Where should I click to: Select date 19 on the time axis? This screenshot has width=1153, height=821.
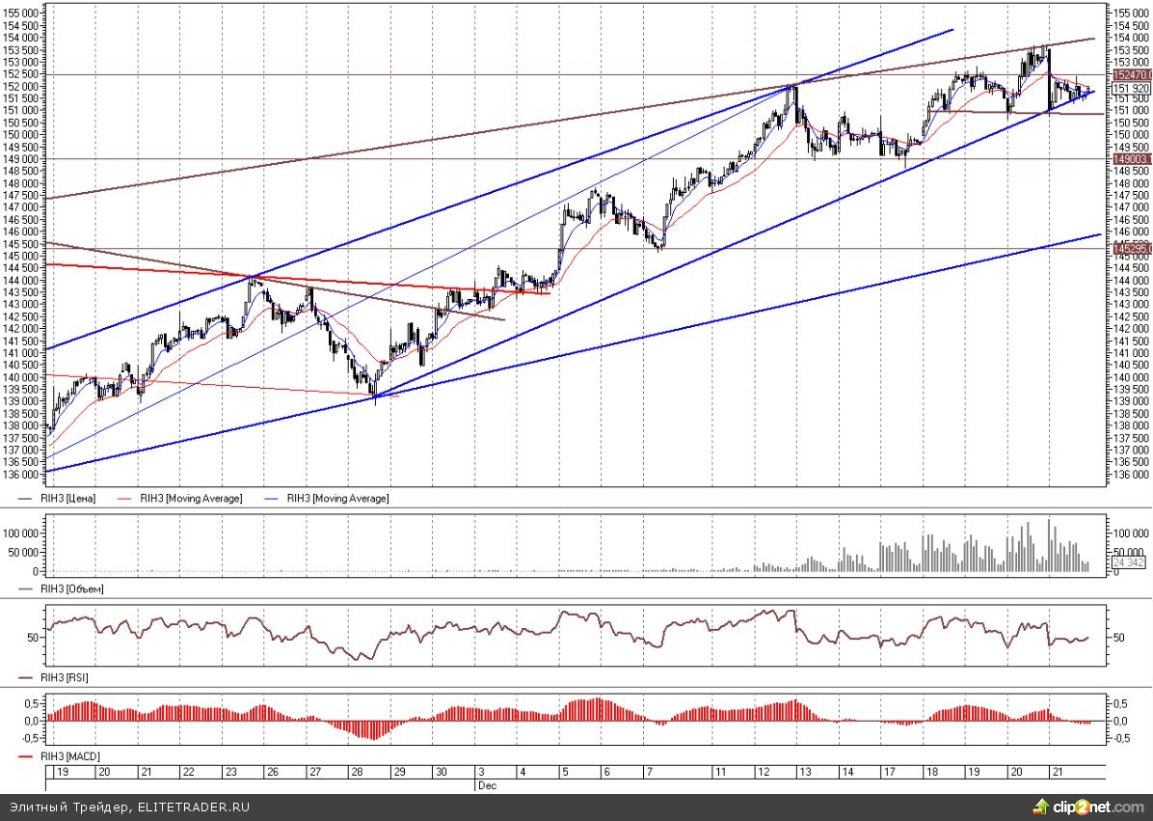coord(62,773)
